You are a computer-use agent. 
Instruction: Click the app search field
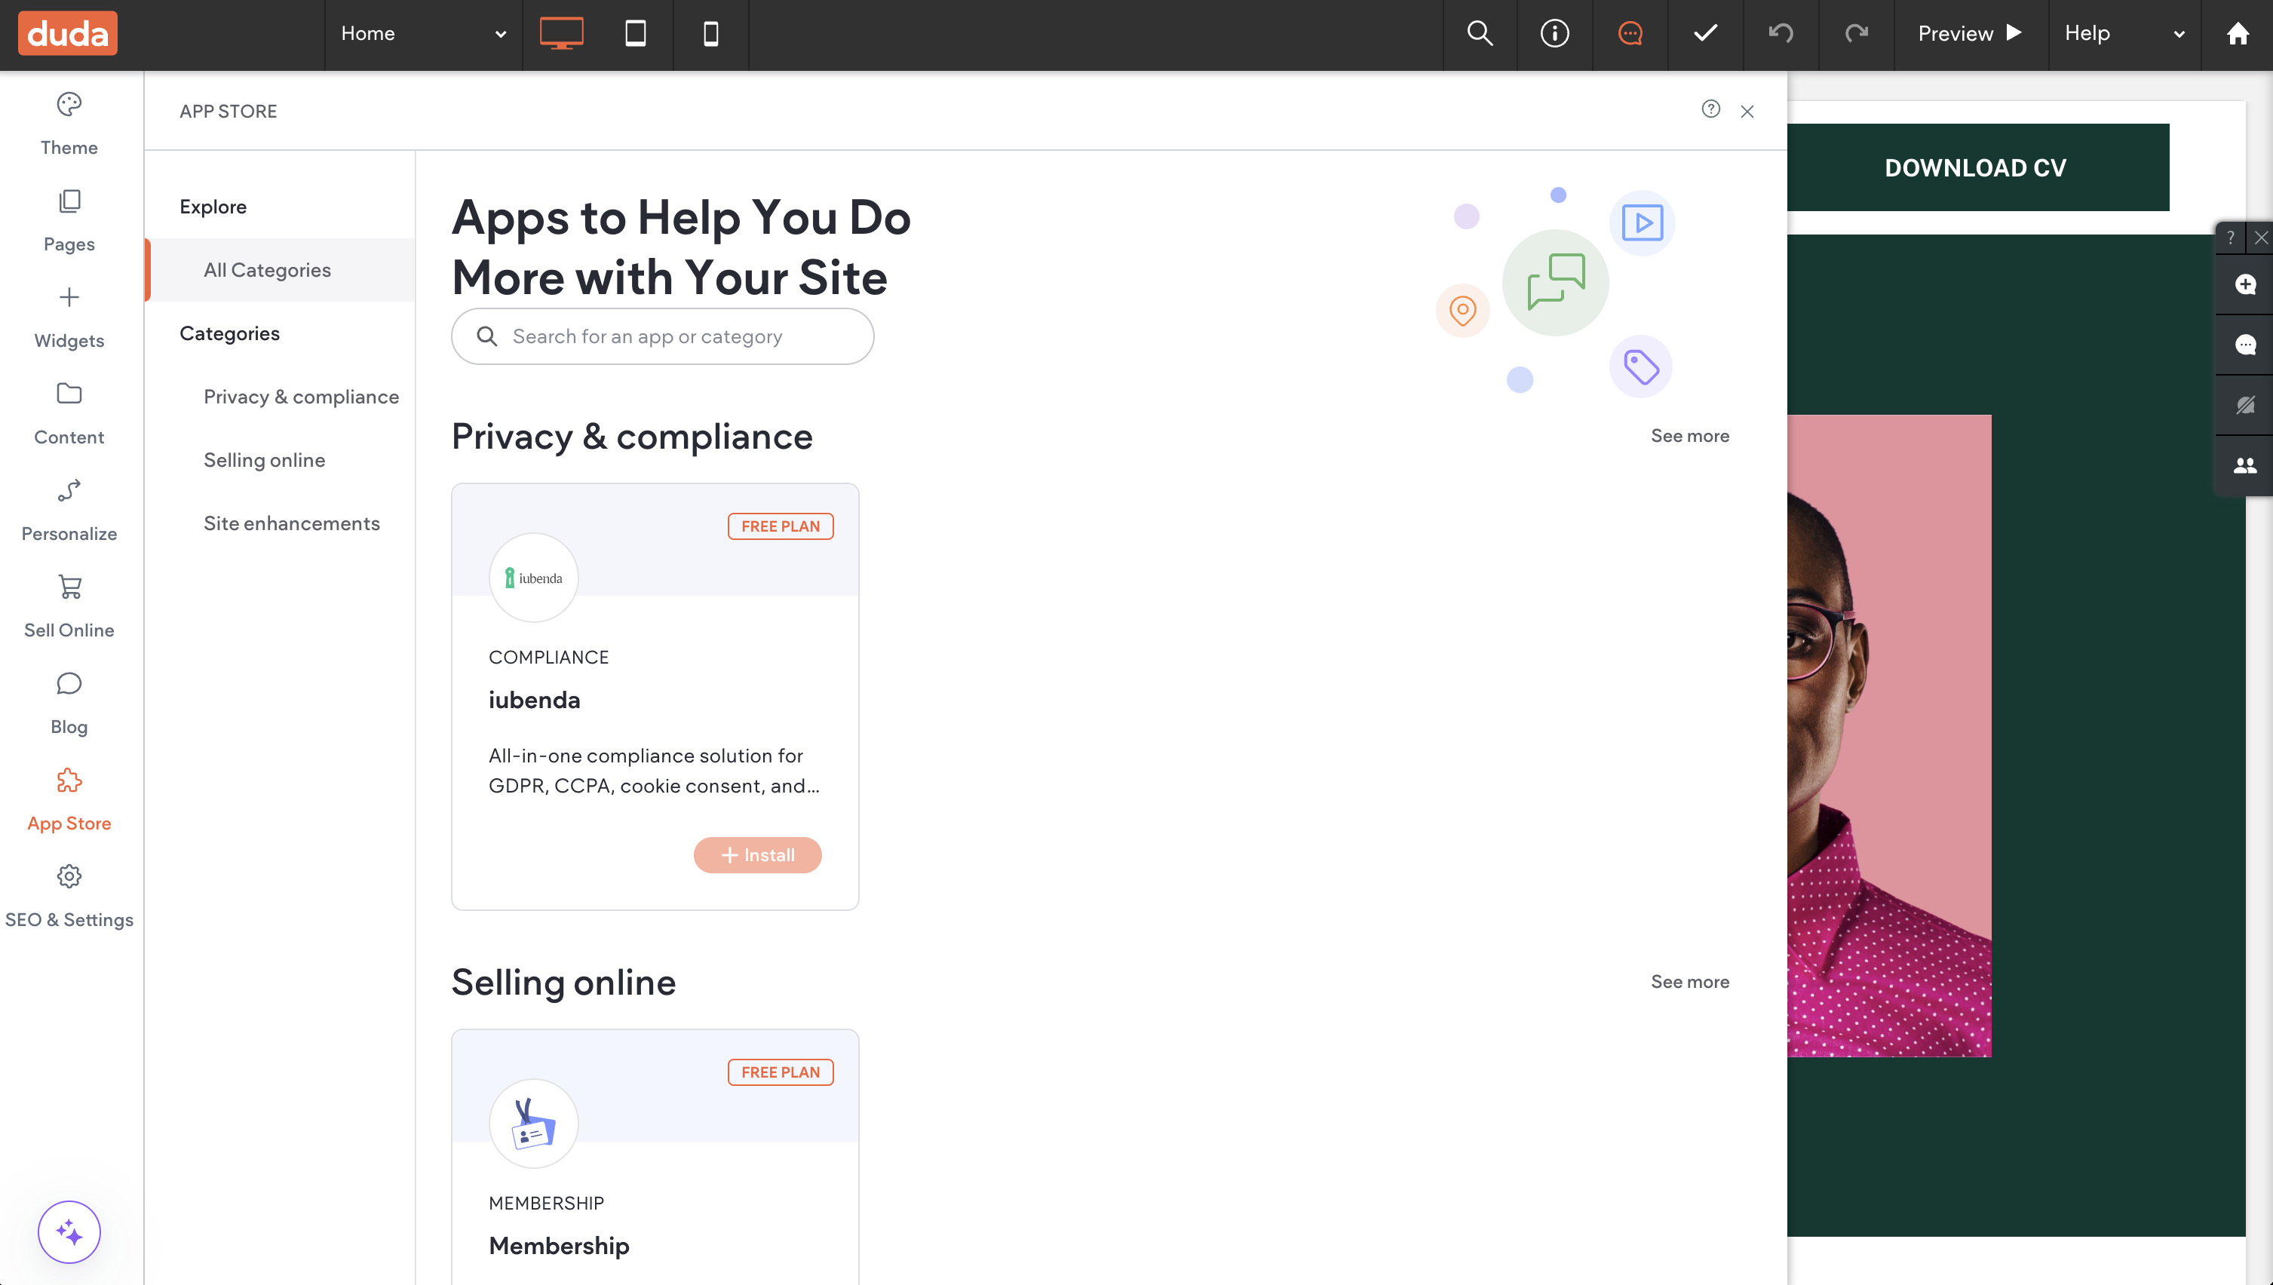coord(662,336)
